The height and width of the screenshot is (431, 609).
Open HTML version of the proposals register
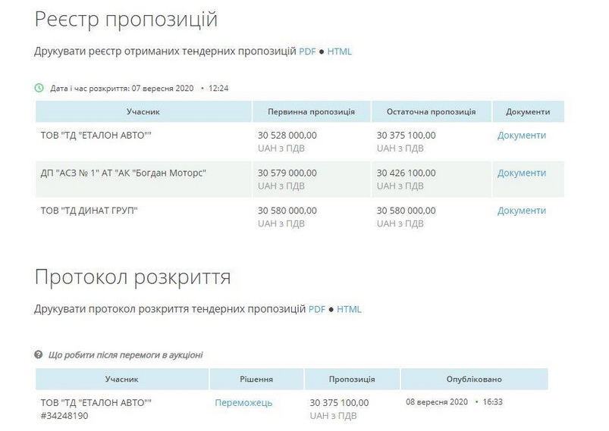point(339,52)
